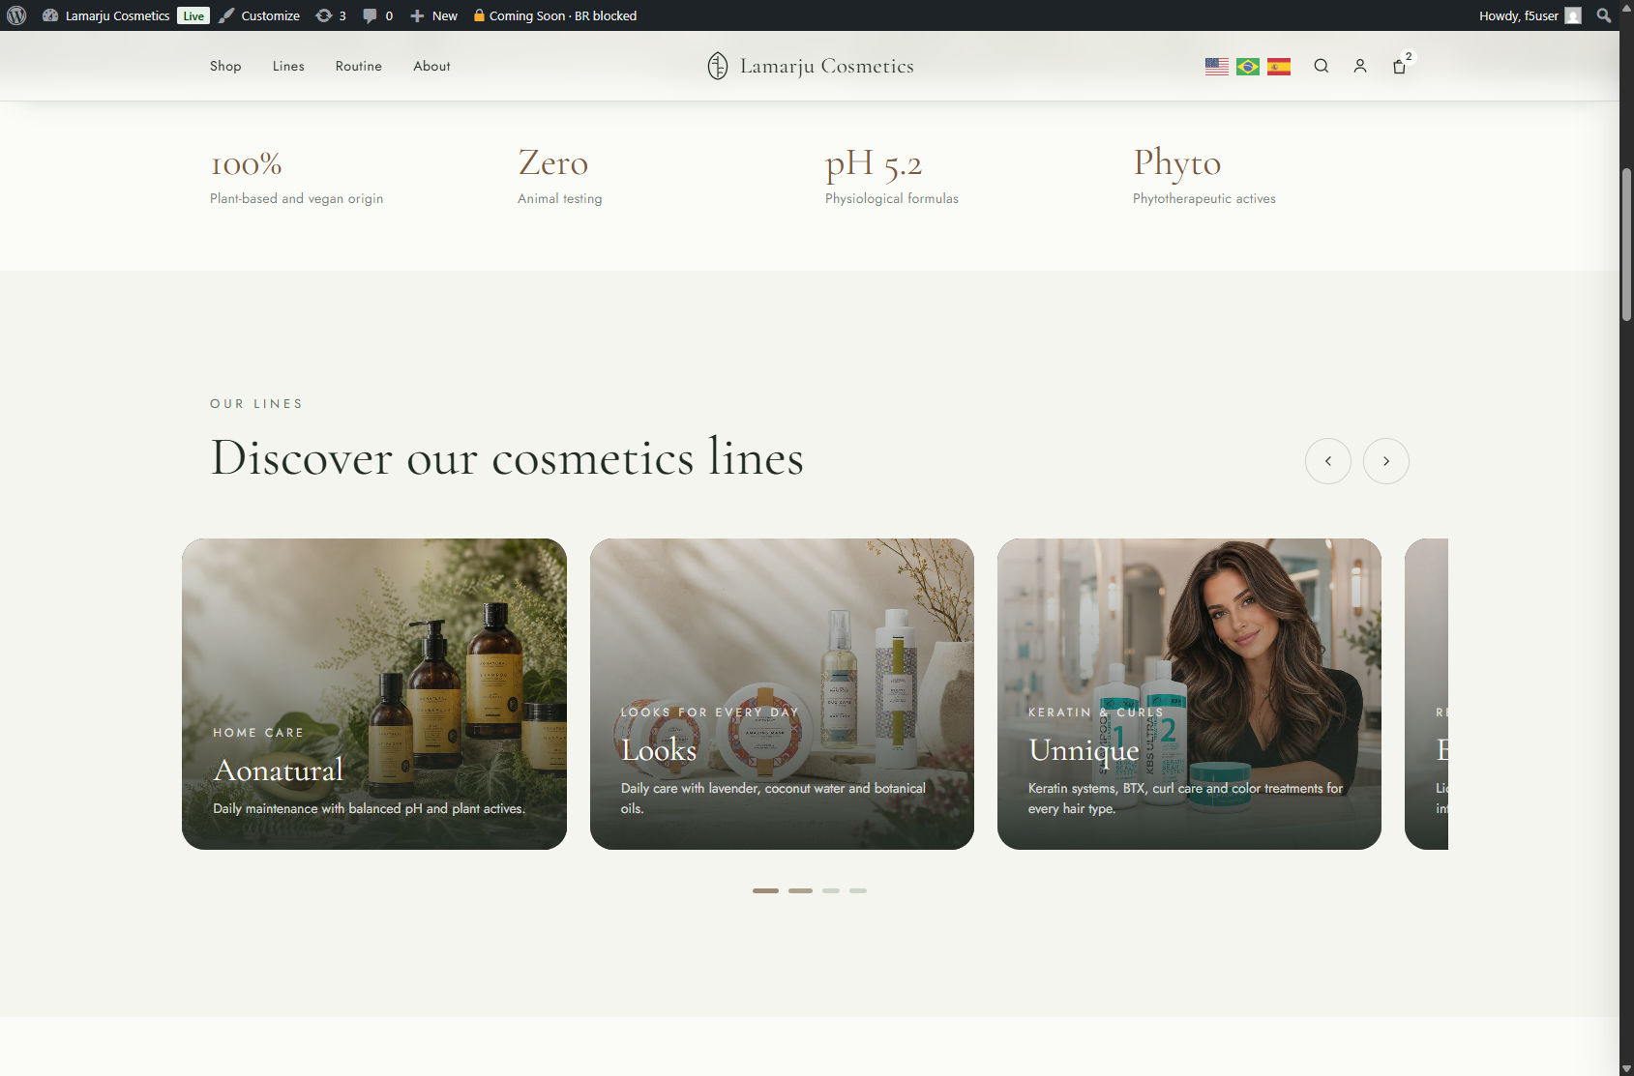Viewport: 1634px width, 1076px height.
Task: Click the page vertical scrollbar thumb
Action: pyautogui.click(x=1626, y=245)
